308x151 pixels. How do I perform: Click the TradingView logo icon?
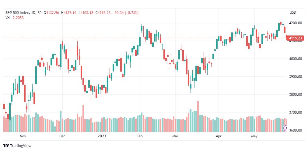pyautogui.click(x=6, y=146)
